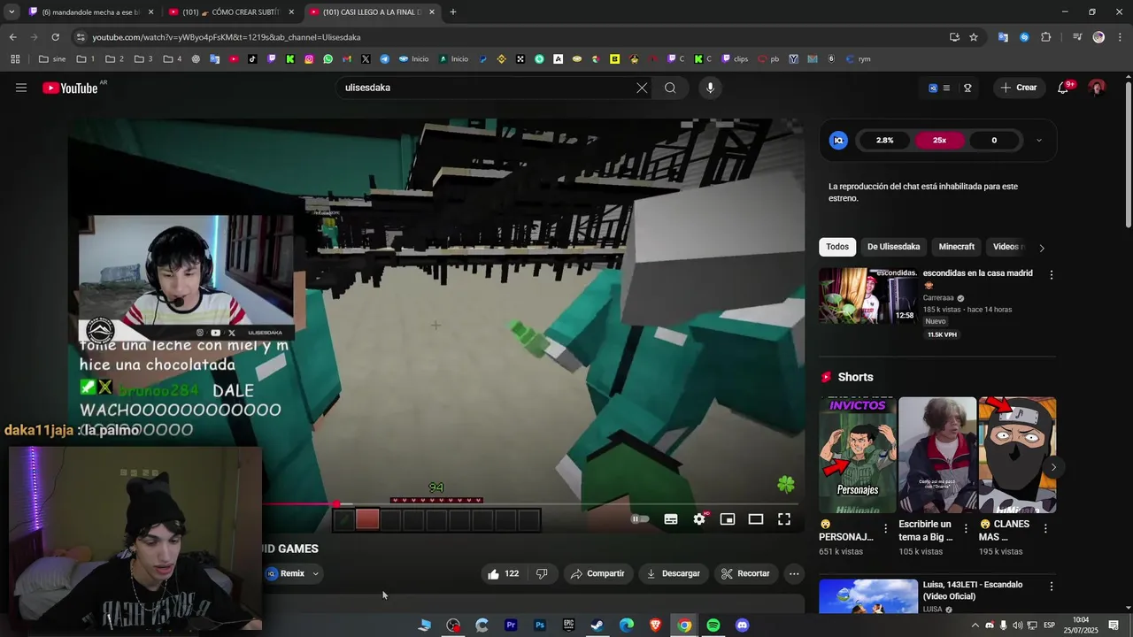Select the De Ulisesdaka filter chip
Viewport: 1133px width, 637px height.
pos(893,247)
